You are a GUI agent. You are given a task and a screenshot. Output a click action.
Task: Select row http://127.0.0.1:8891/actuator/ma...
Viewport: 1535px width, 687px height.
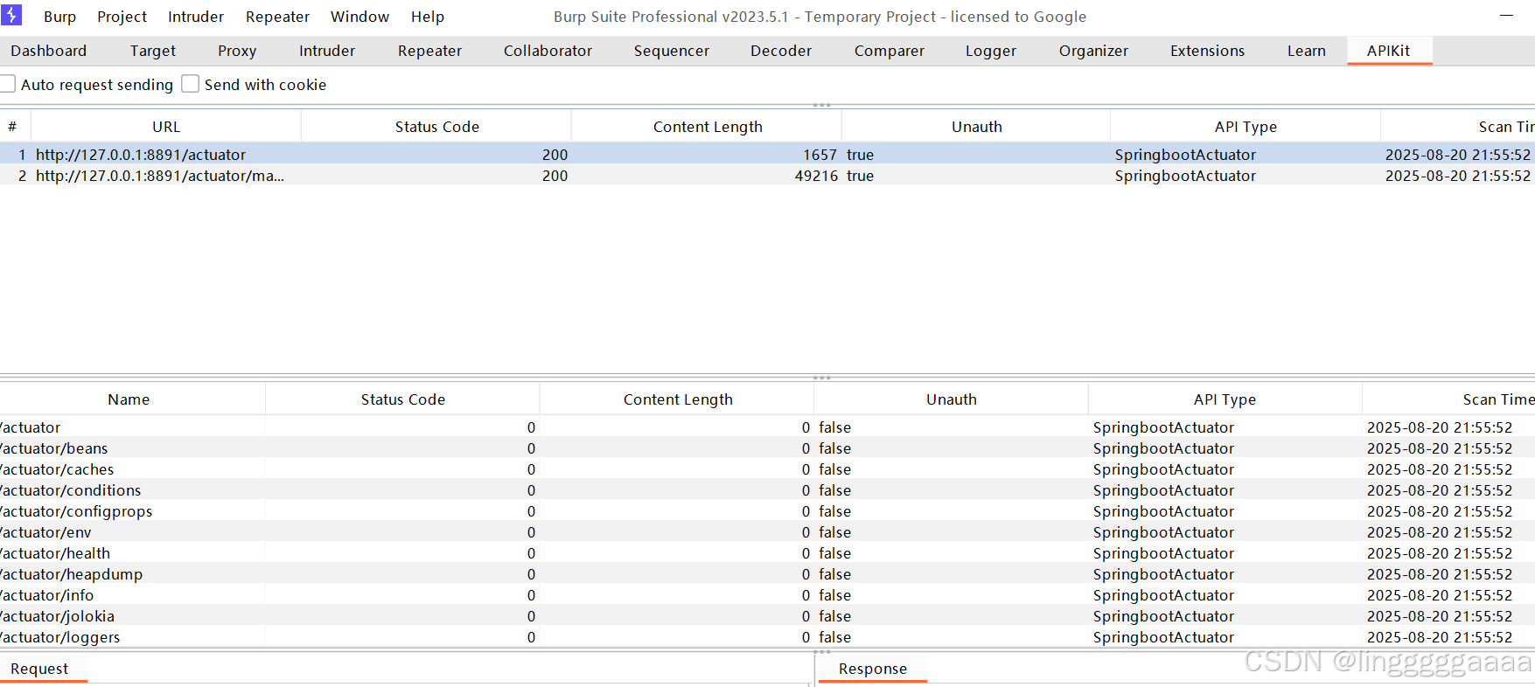pyautogui.click(x=767, y=176)
